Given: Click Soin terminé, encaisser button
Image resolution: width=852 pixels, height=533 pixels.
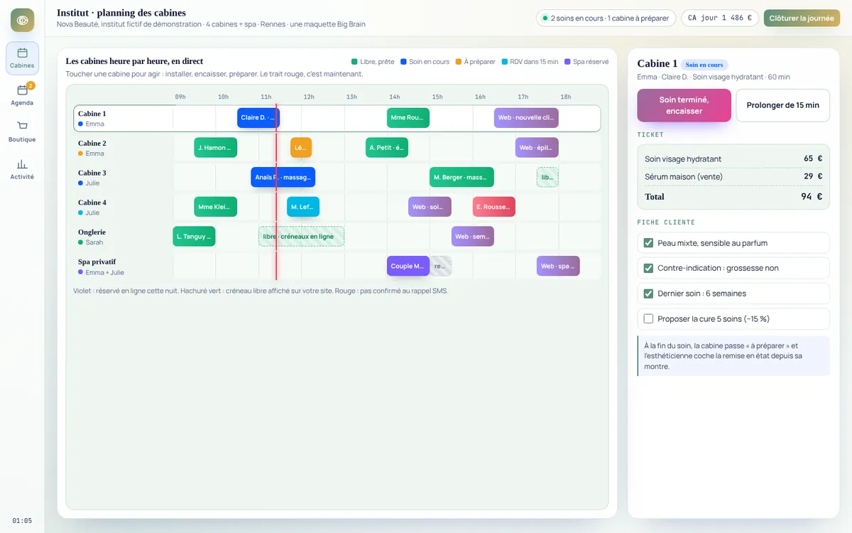Looking at the screenshot, I should point(684,105).
